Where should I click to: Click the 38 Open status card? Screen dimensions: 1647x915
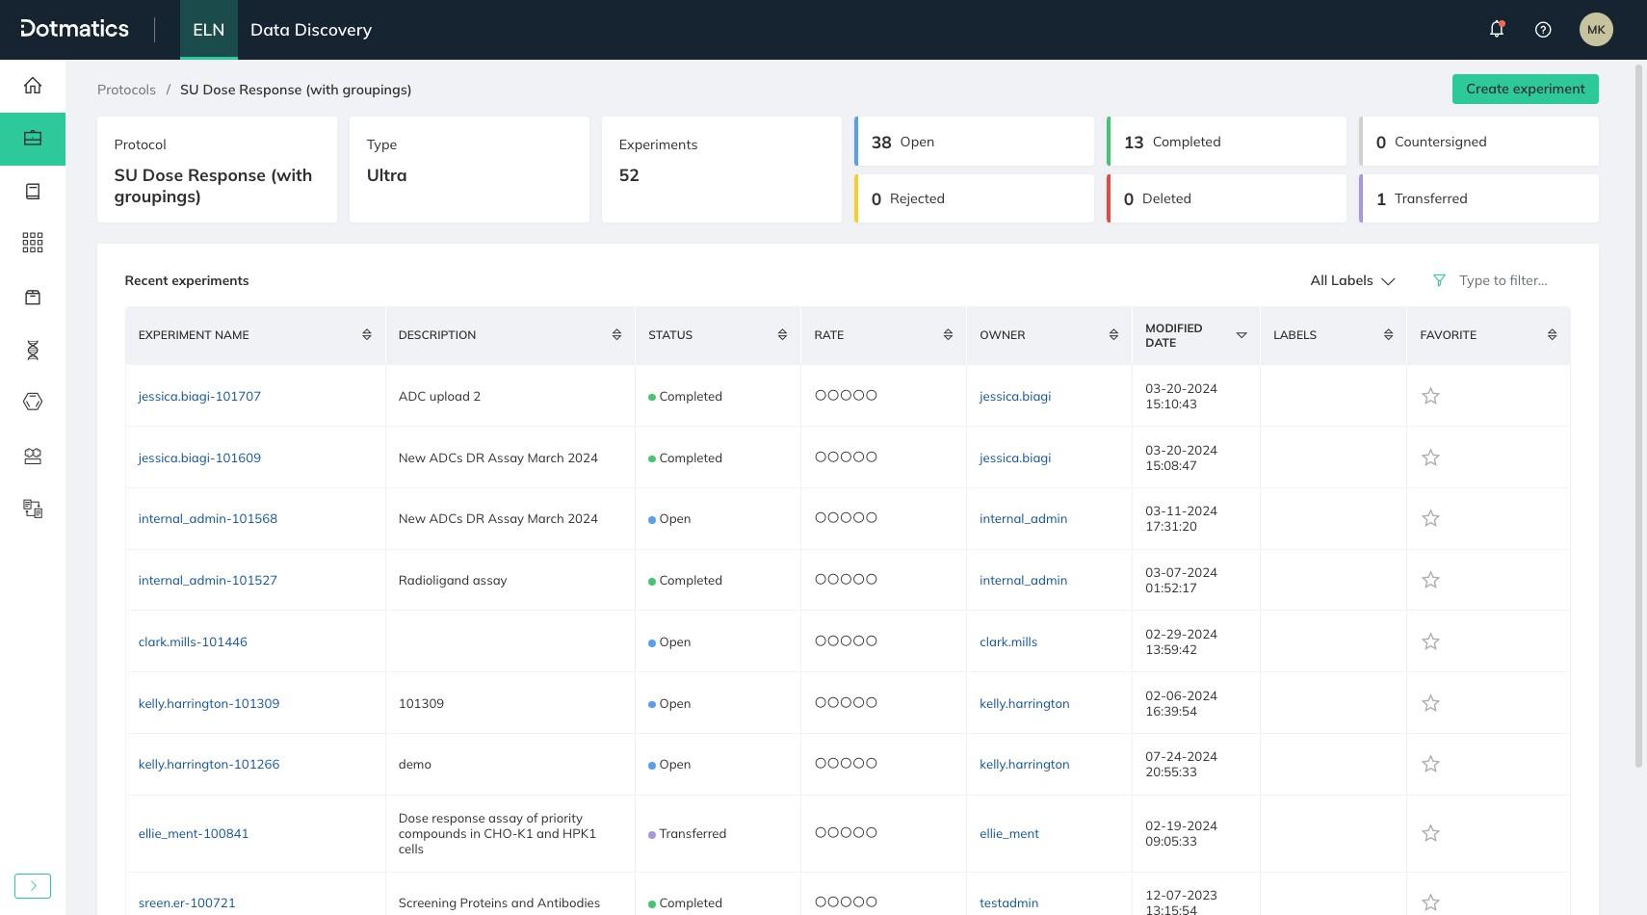point(974,142)
